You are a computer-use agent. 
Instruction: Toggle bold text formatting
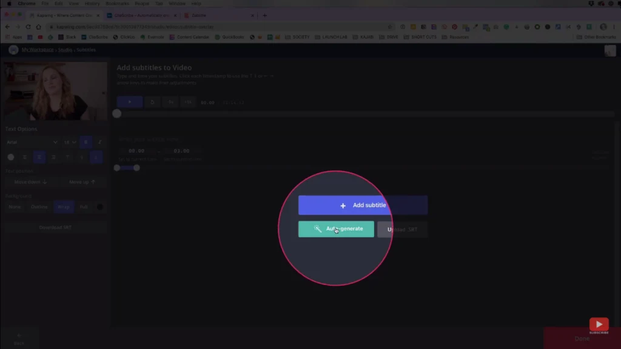pos(86,142)
